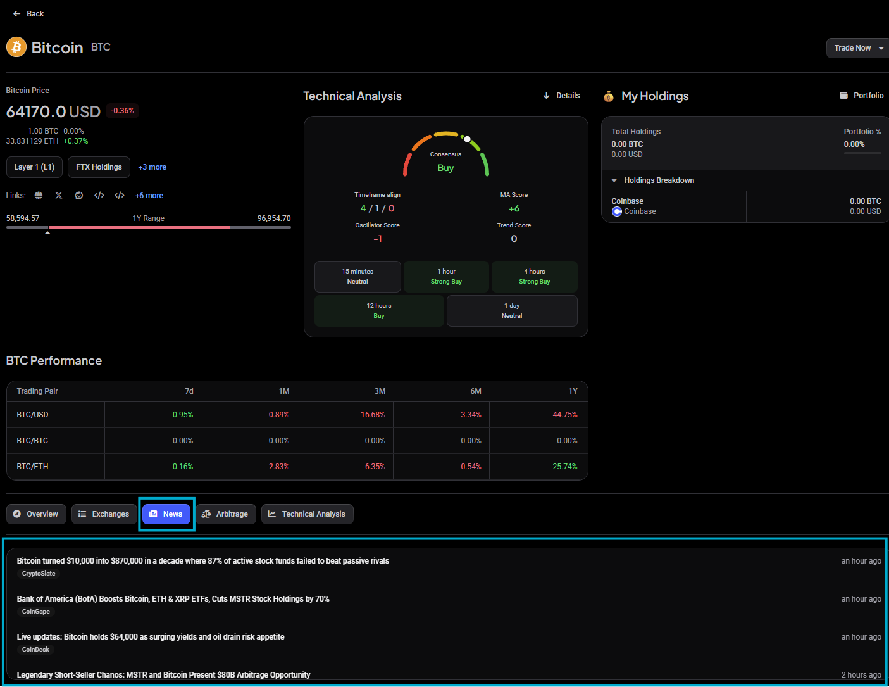889x687 pixels.
Task: Open the Trade Now dropdown
Action: [859, 48]
